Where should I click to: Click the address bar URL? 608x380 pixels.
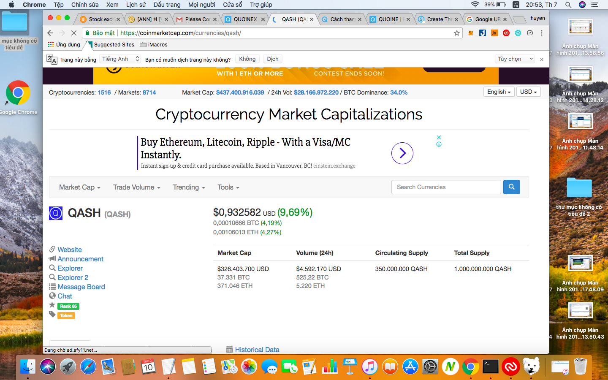[x=181, y=33]
